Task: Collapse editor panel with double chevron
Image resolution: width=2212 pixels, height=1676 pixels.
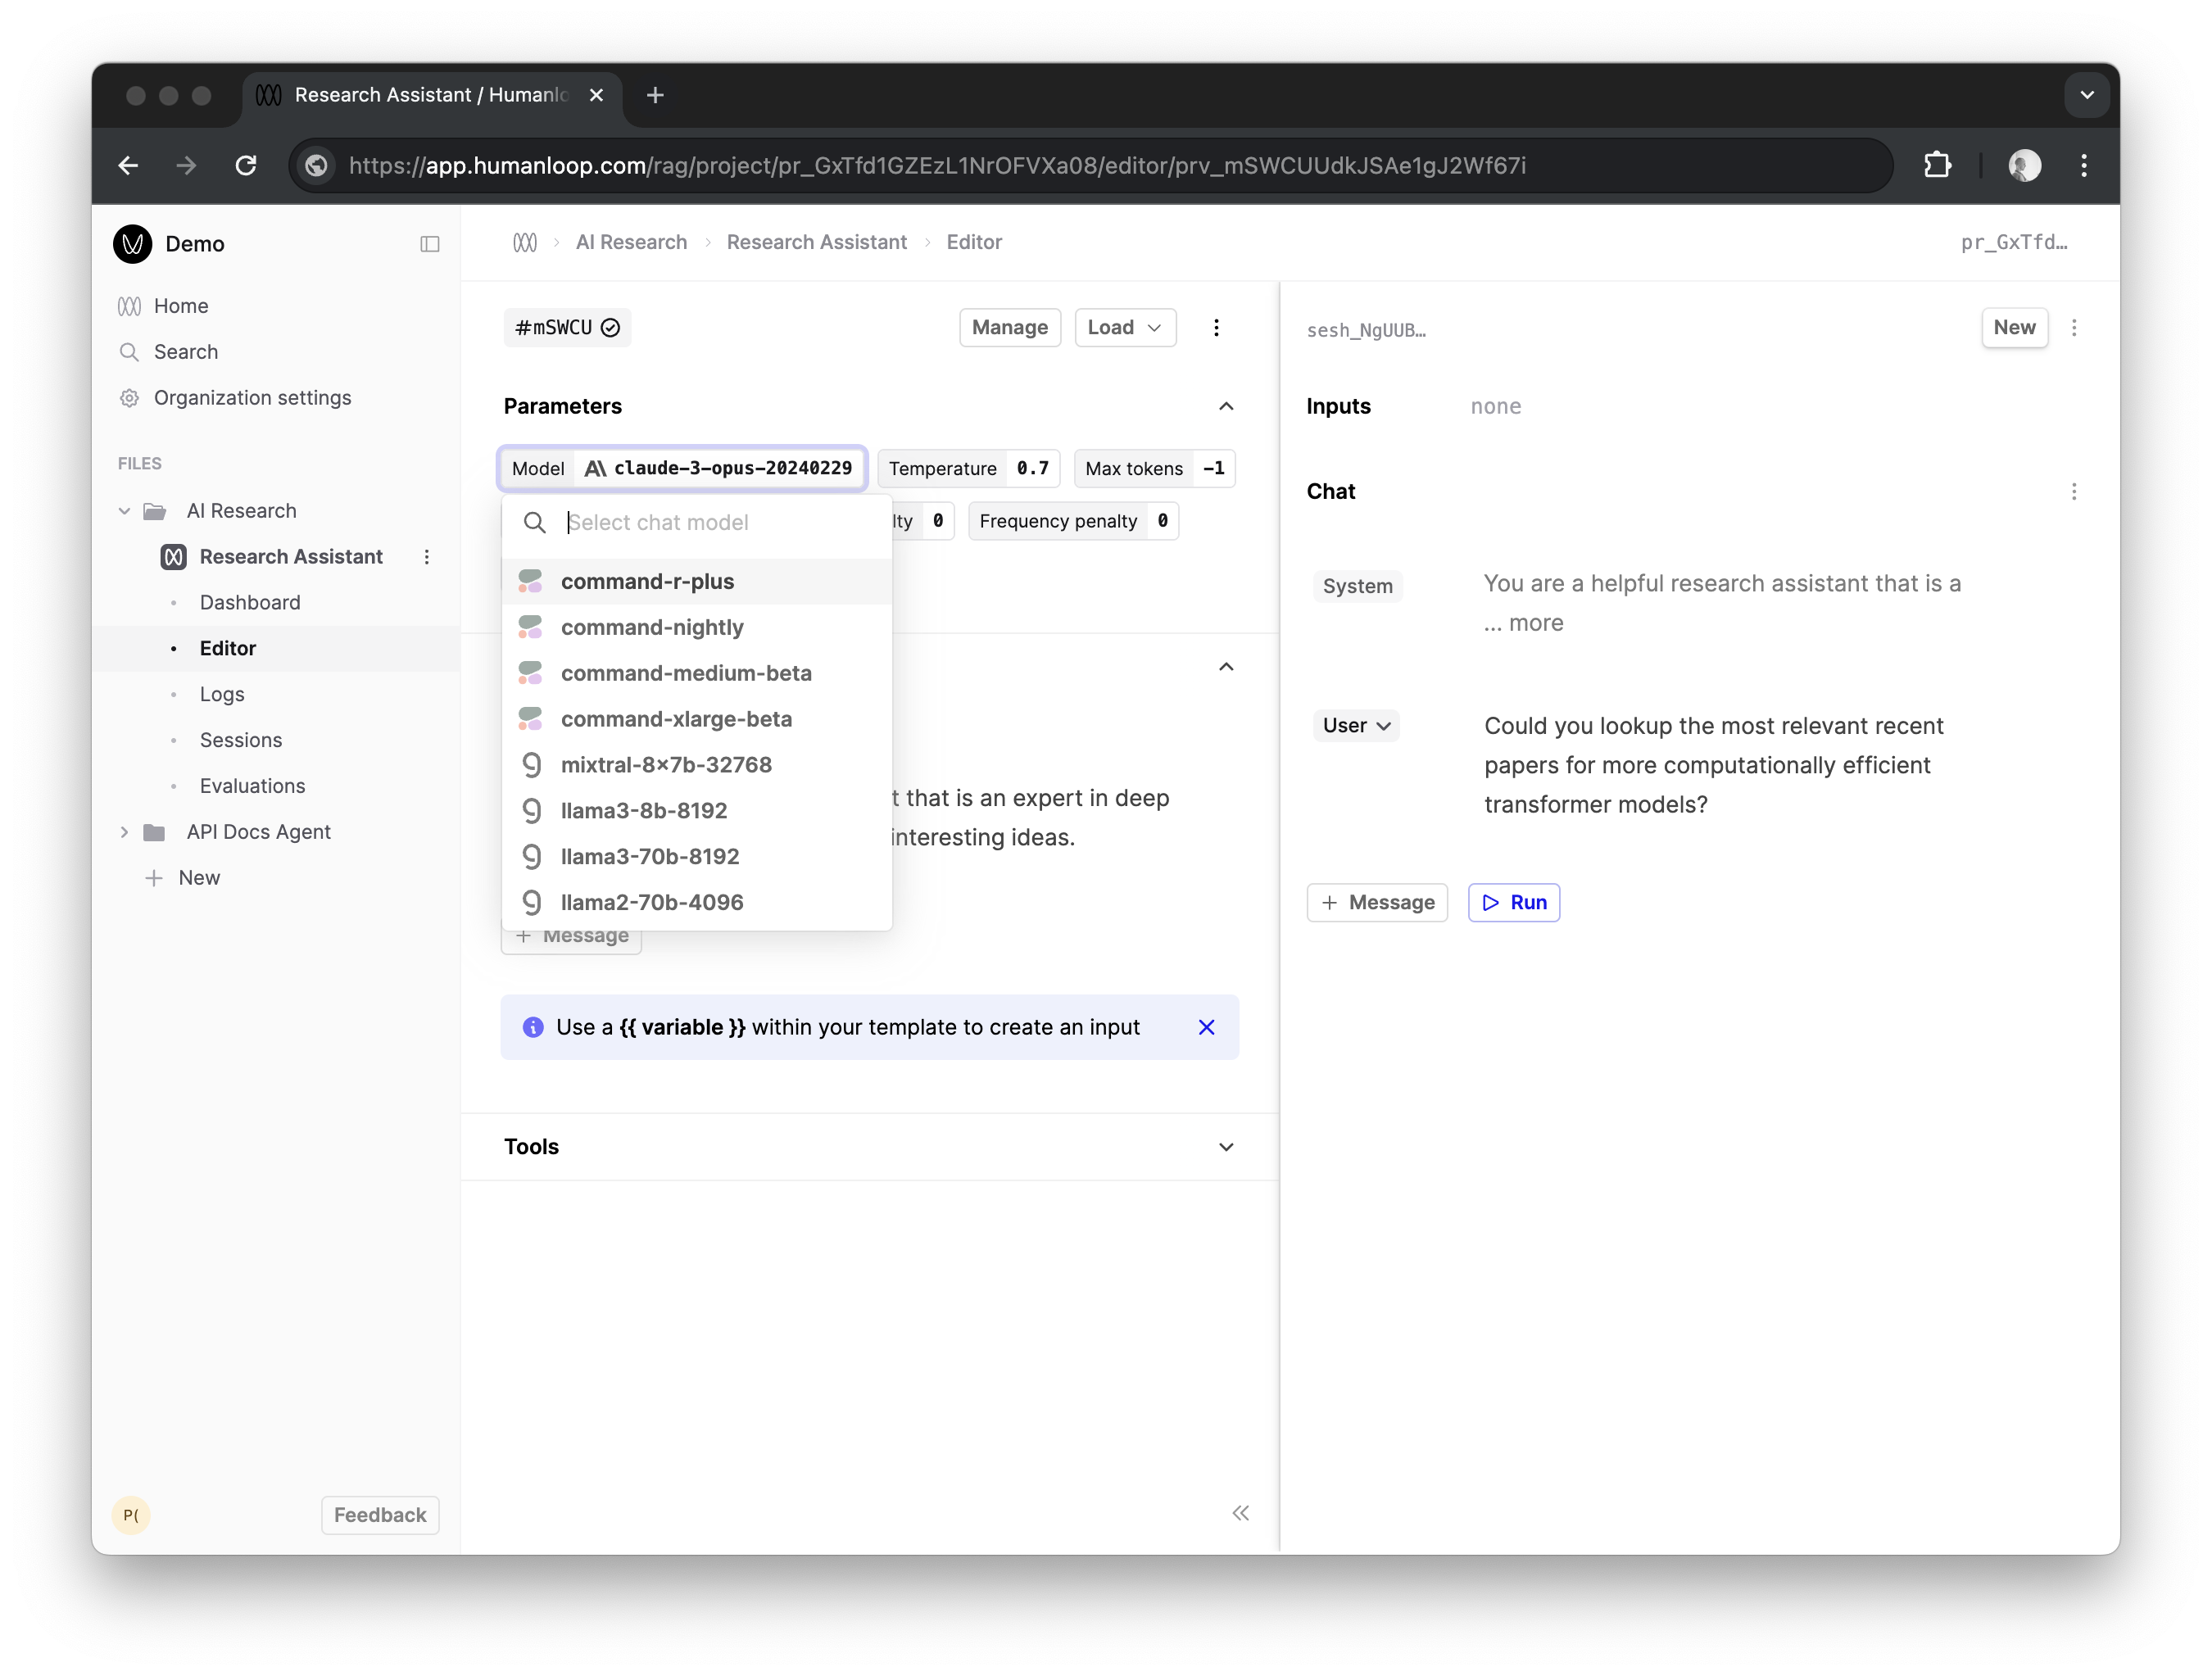Action: click(x=1240, y=1513)
